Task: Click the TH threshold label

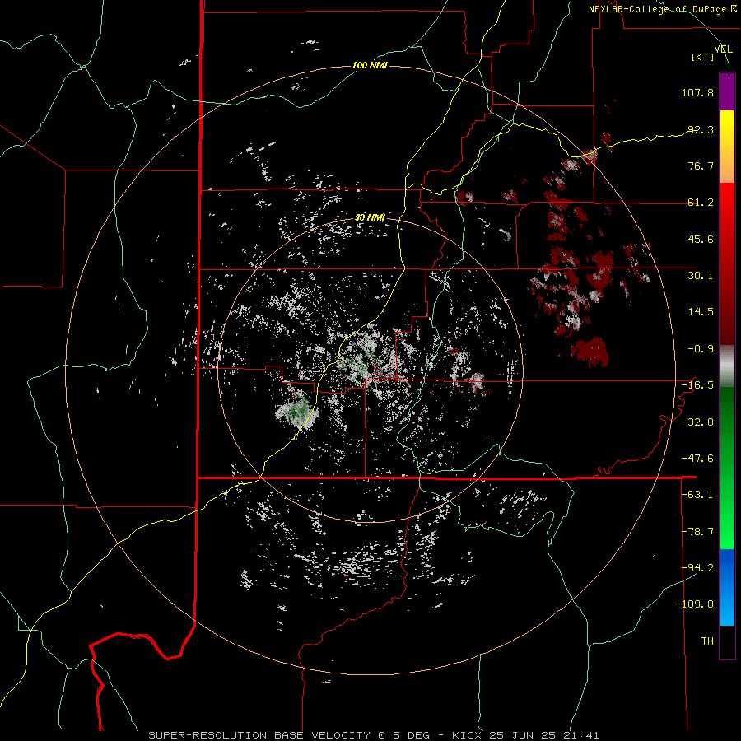Action: pos(707,641)
